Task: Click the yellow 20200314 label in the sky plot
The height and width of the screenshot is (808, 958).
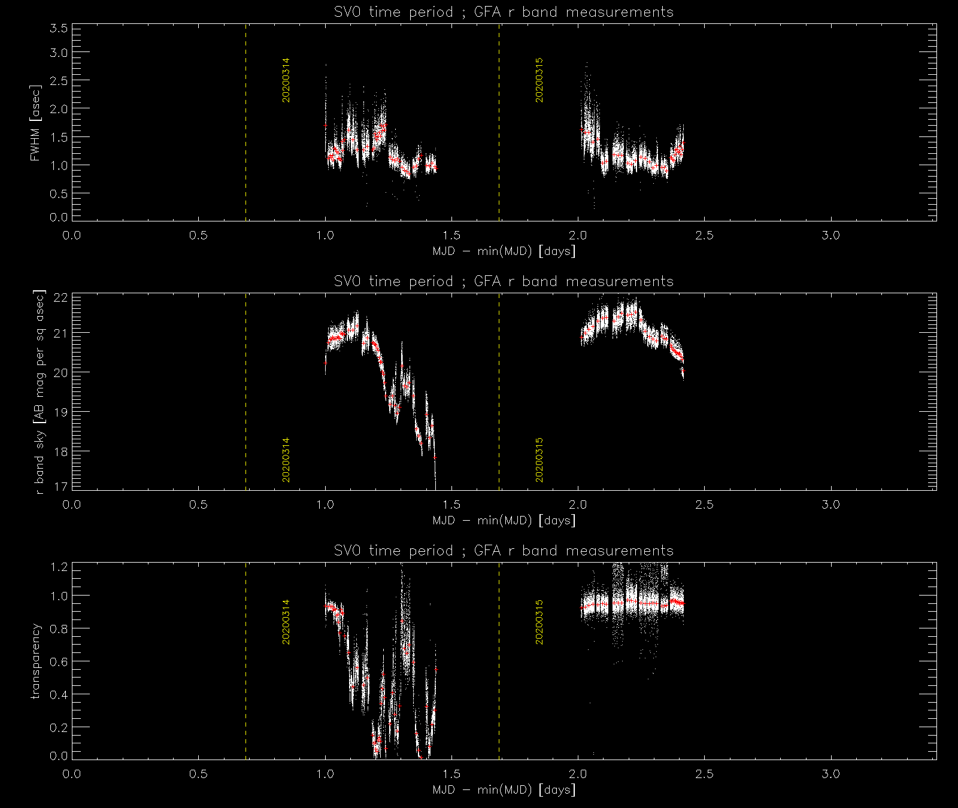Action: (286, 460)
